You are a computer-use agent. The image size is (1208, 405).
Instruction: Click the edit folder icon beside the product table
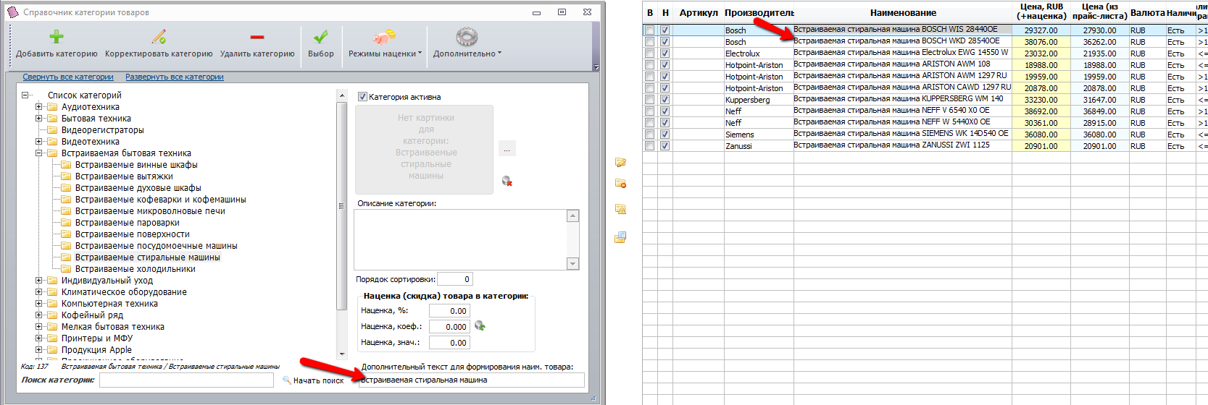click(620, 163)
